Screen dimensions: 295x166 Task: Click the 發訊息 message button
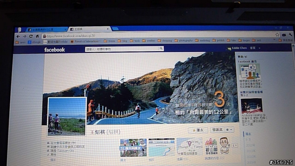[217, 130]
